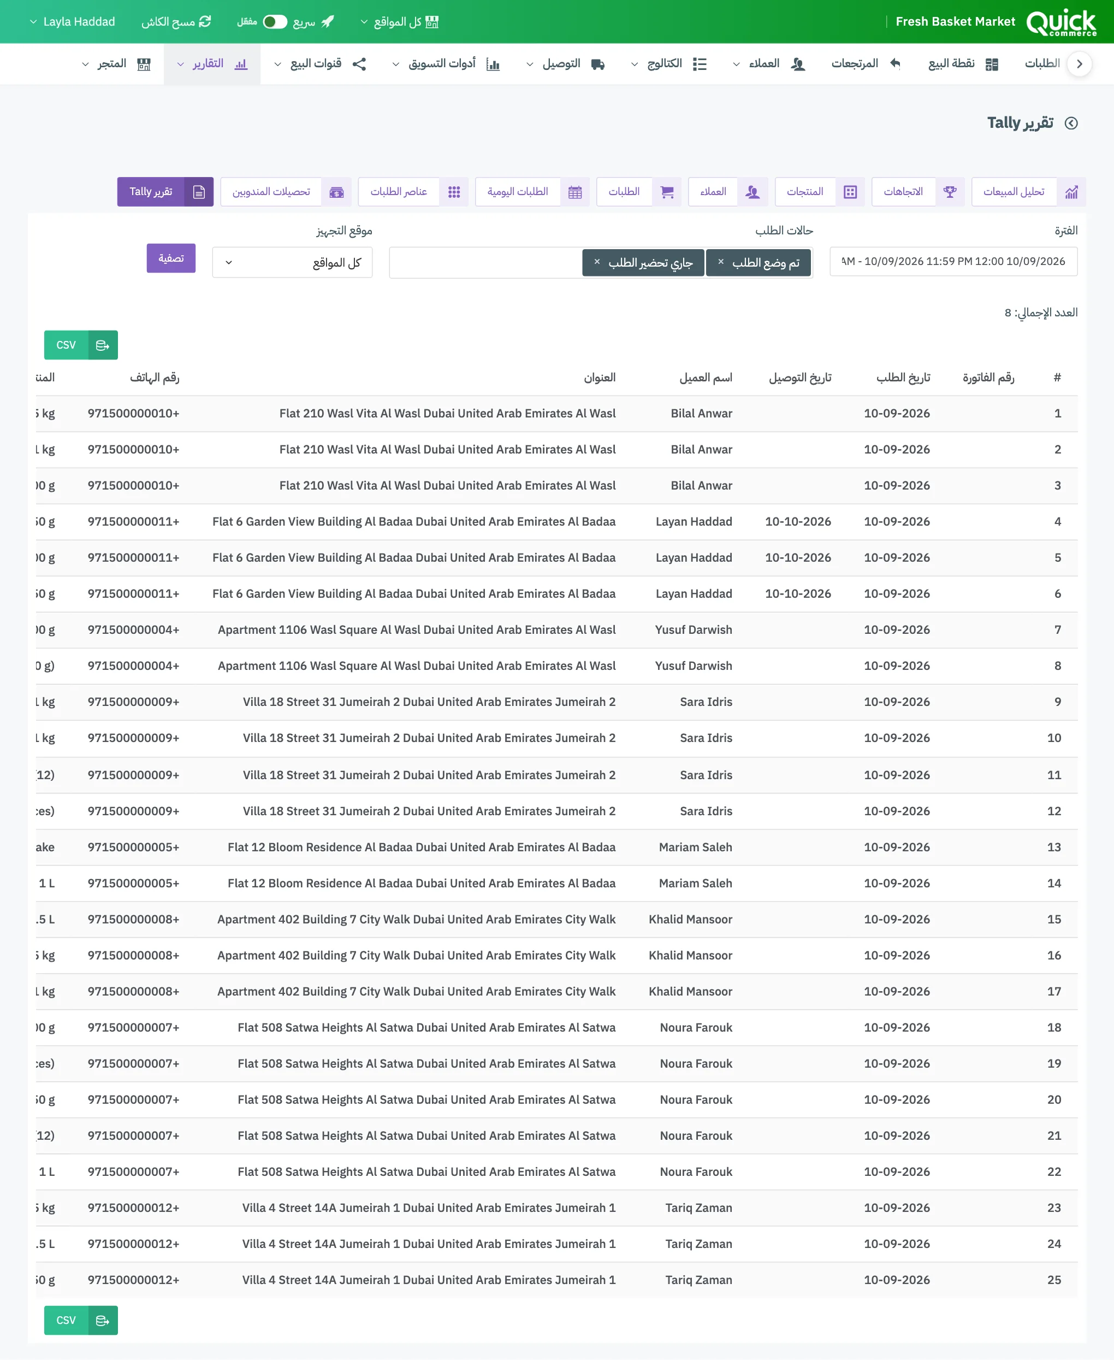
Task: Click the date range period field
Action: [x=953, y=262]
